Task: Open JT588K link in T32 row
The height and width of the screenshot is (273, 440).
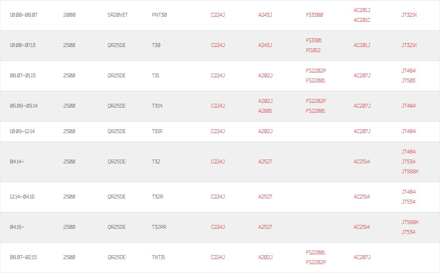Action: [x=410, y=172]
